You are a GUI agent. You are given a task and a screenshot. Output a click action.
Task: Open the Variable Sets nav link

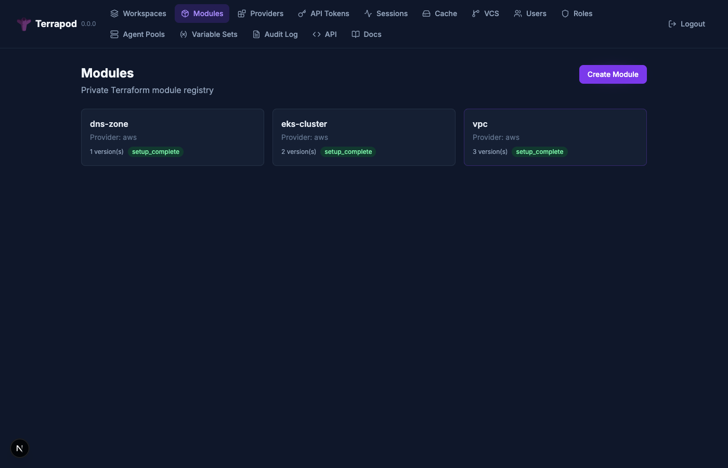(x=209, y=34)
